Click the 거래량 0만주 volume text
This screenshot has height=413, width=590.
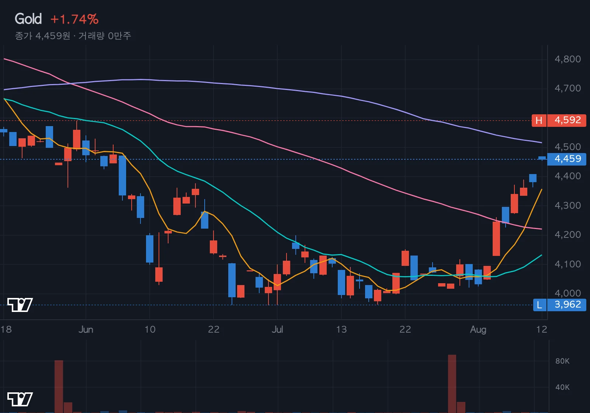[105, 36]
